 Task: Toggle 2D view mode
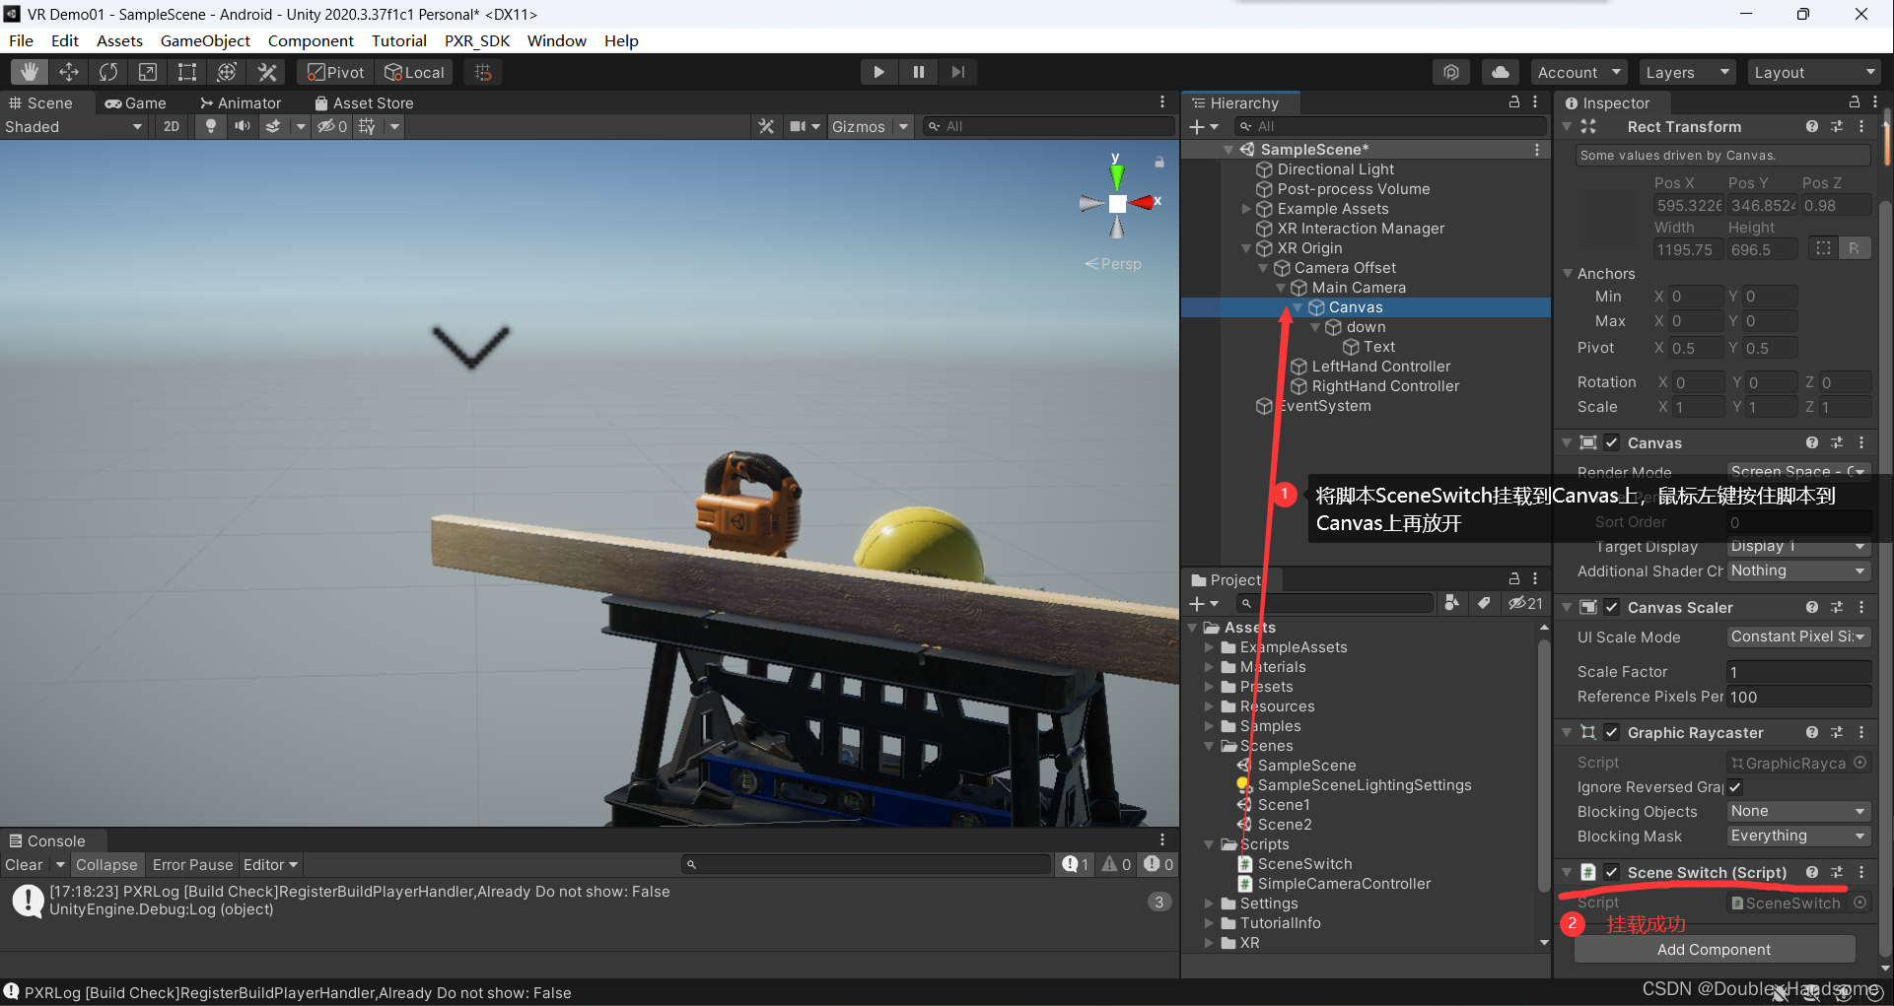coord(172,126)
